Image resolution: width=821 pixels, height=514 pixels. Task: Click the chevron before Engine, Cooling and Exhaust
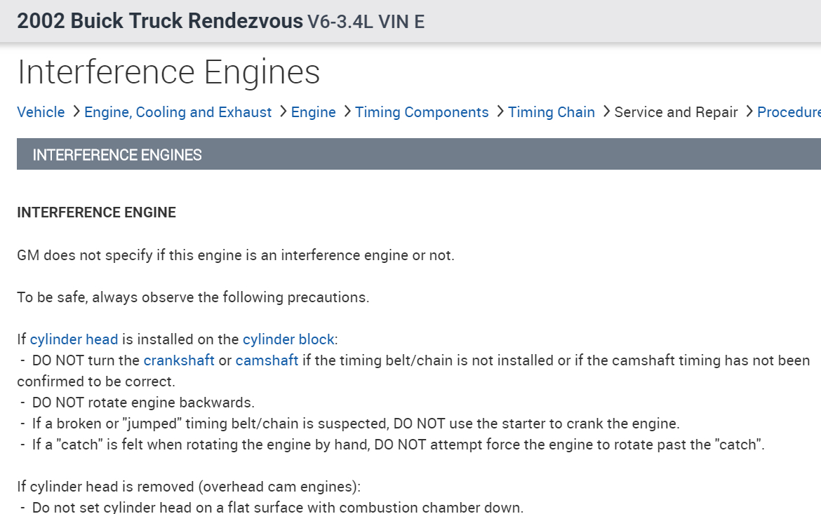coord(75,111)
